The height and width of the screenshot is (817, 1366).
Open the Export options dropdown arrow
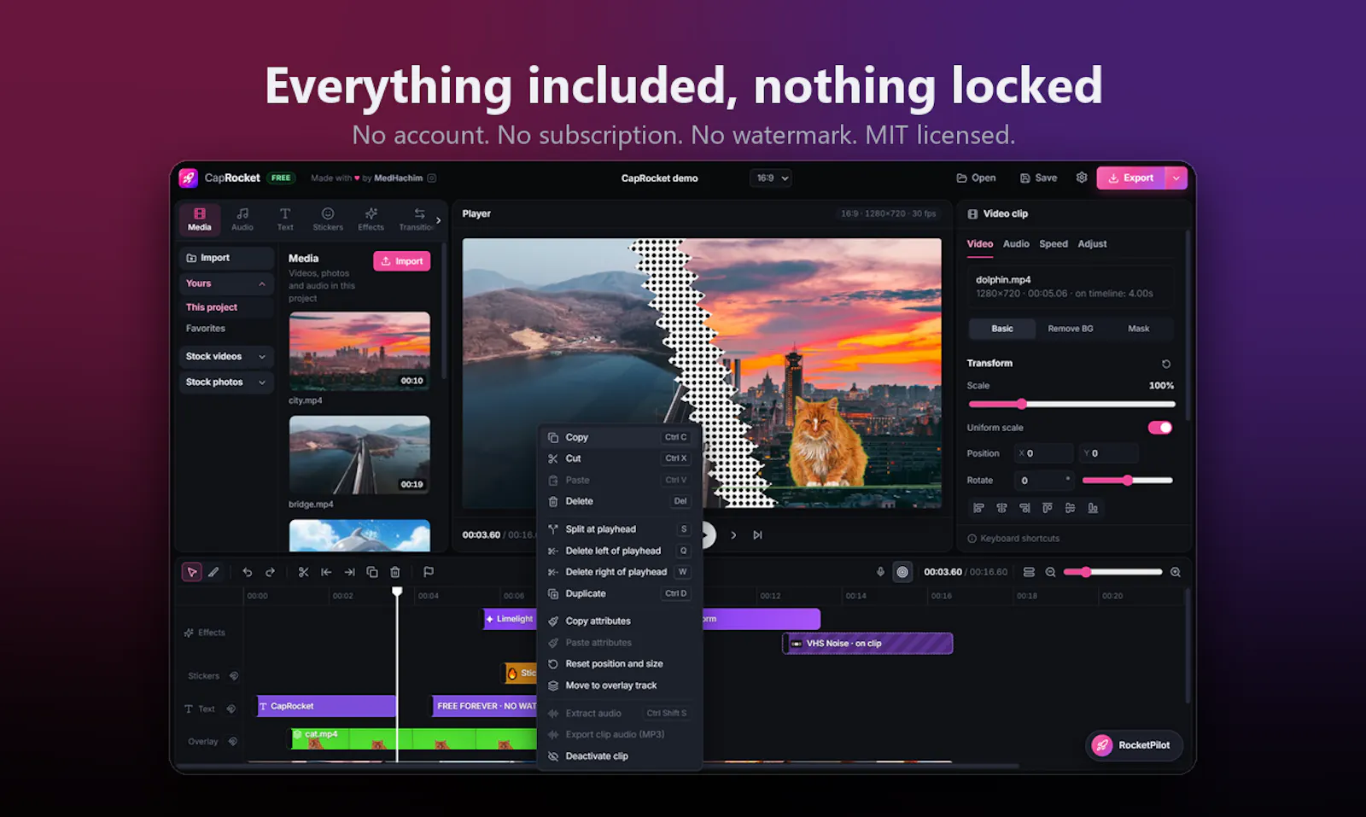pyautogui.click(x=1176, y=178)
